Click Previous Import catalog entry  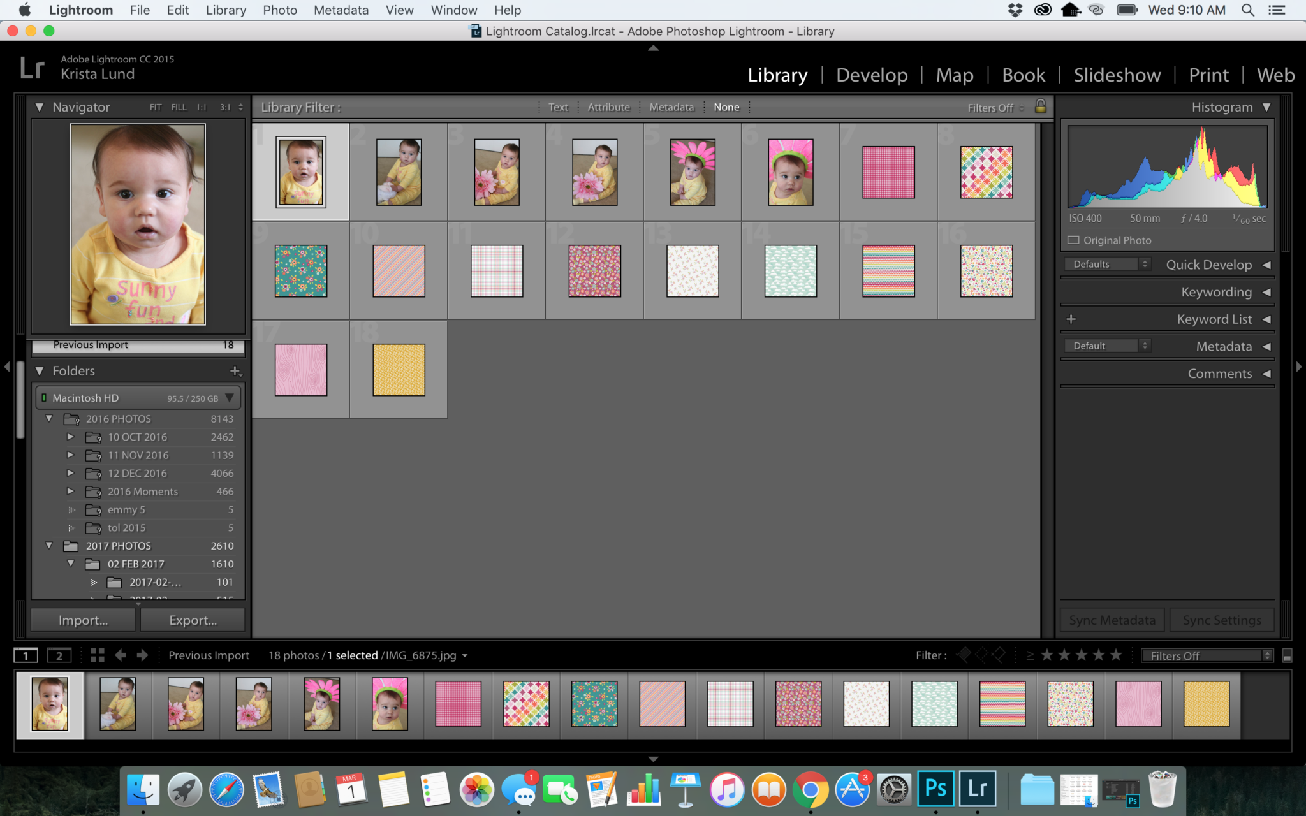point(138,345)
